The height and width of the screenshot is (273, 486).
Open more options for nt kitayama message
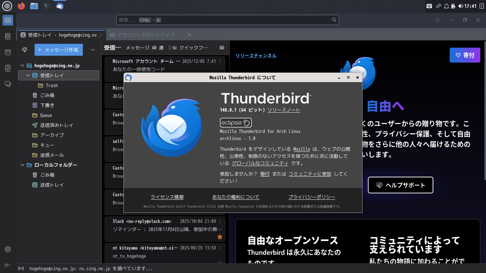pyautogui.click(x=220, y=248)
